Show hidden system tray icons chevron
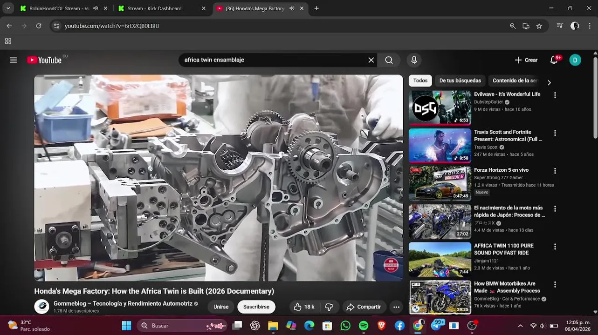 pyautogui.click(x=520, y=326)
